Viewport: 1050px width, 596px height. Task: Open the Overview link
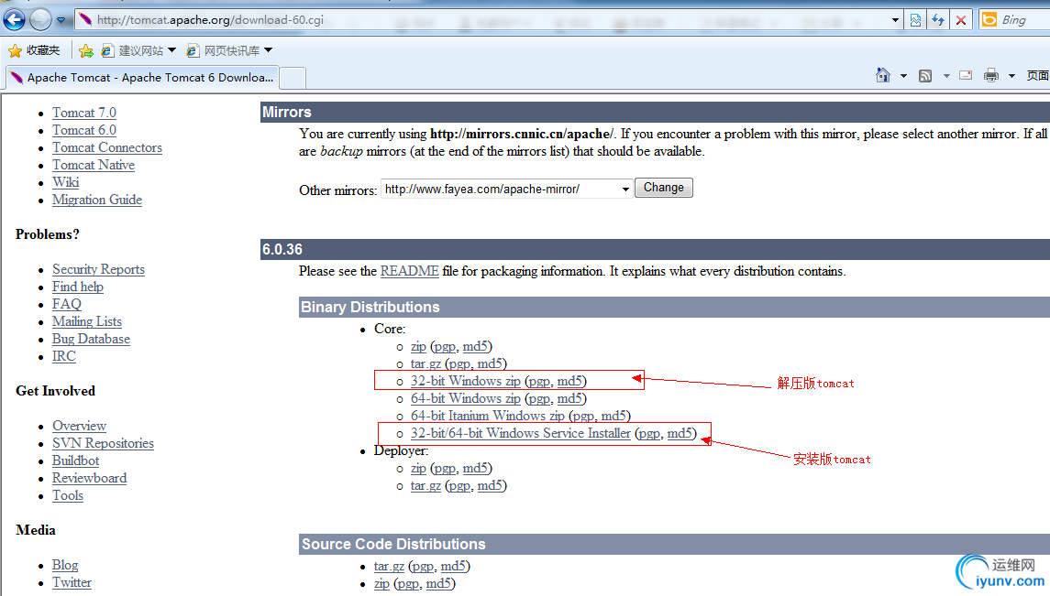(79, 426)
